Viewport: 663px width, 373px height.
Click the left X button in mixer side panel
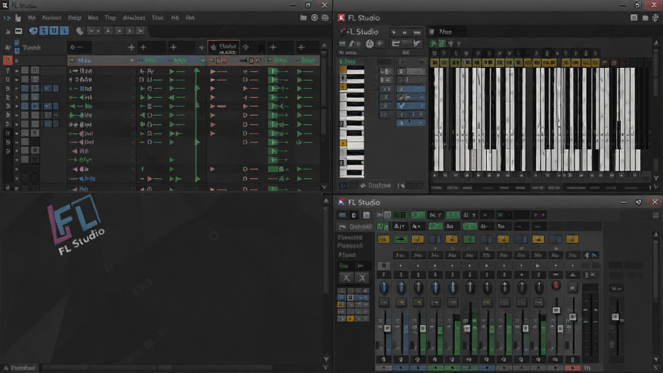pos(346,278)
